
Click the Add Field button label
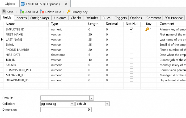pos(32,12)
